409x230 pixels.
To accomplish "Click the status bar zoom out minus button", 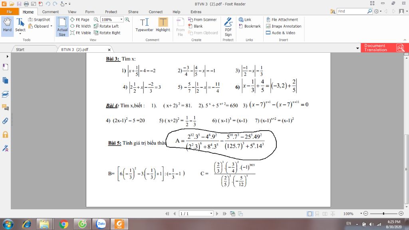I will pyautogui.click(x=366, y=214).
